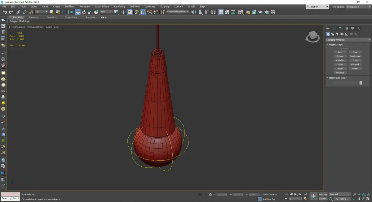The height and width of the screenshot is (202, 372).
Task: Click the Redo arrow icon
Action: pyautogui.click(x=11, y=12)
